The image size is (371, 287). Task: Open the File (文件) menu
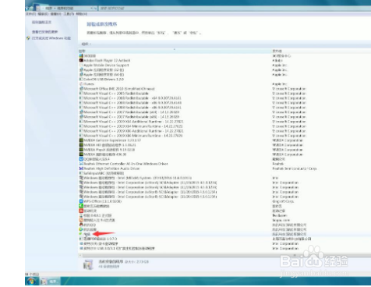[x=30, y=14]
